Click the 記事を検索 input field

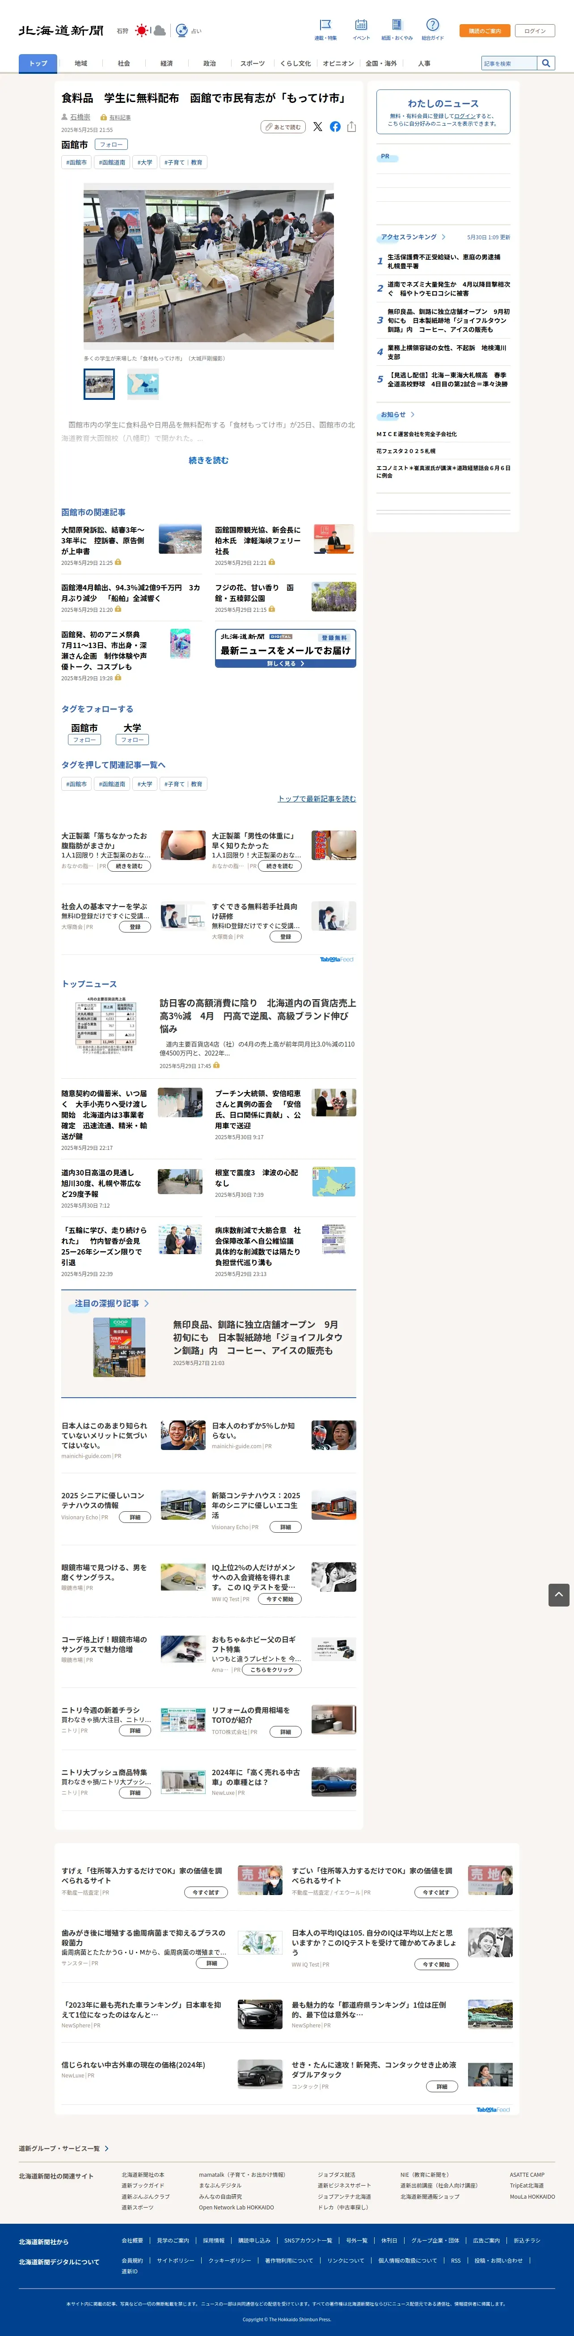pos(510,64)
